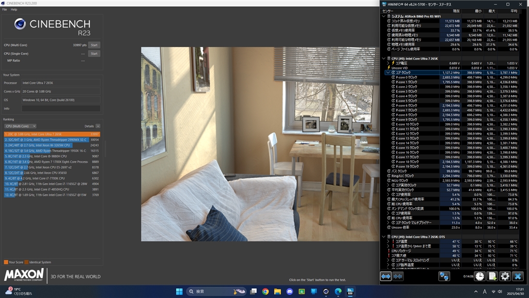Image resolution: width=529 pixels, height=298 pixels.
Task: Show hidden tray icons chevron
Action: pos(476,292)
